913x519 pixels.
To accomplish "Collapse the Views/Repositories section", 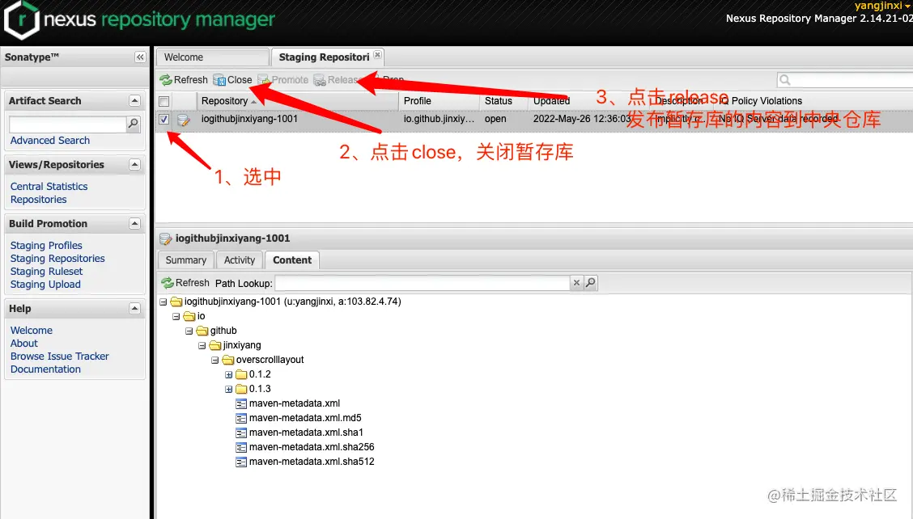I will tap(134, 165).
